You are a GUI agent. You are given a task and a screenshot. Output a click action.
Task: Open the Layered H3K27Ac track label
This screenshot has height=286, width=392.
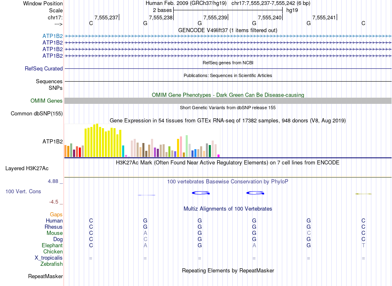point(27,169)
